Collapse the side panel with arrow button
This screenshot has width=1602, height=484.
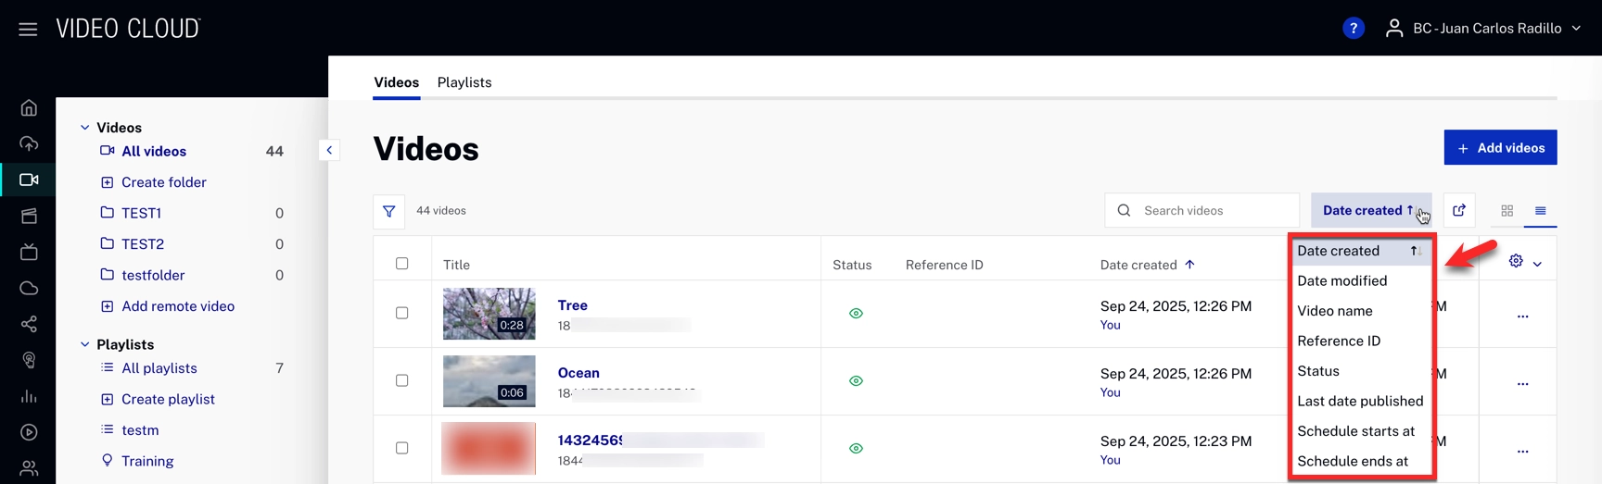[329, 150]
